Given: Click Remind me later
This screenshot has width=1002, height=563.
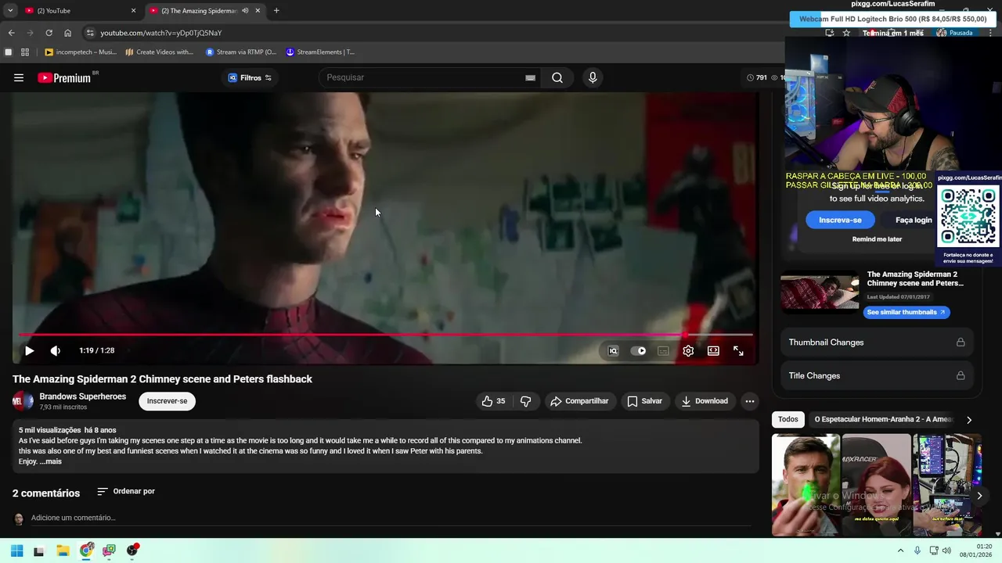Looking at the screenshot, I should click(877, 239).
